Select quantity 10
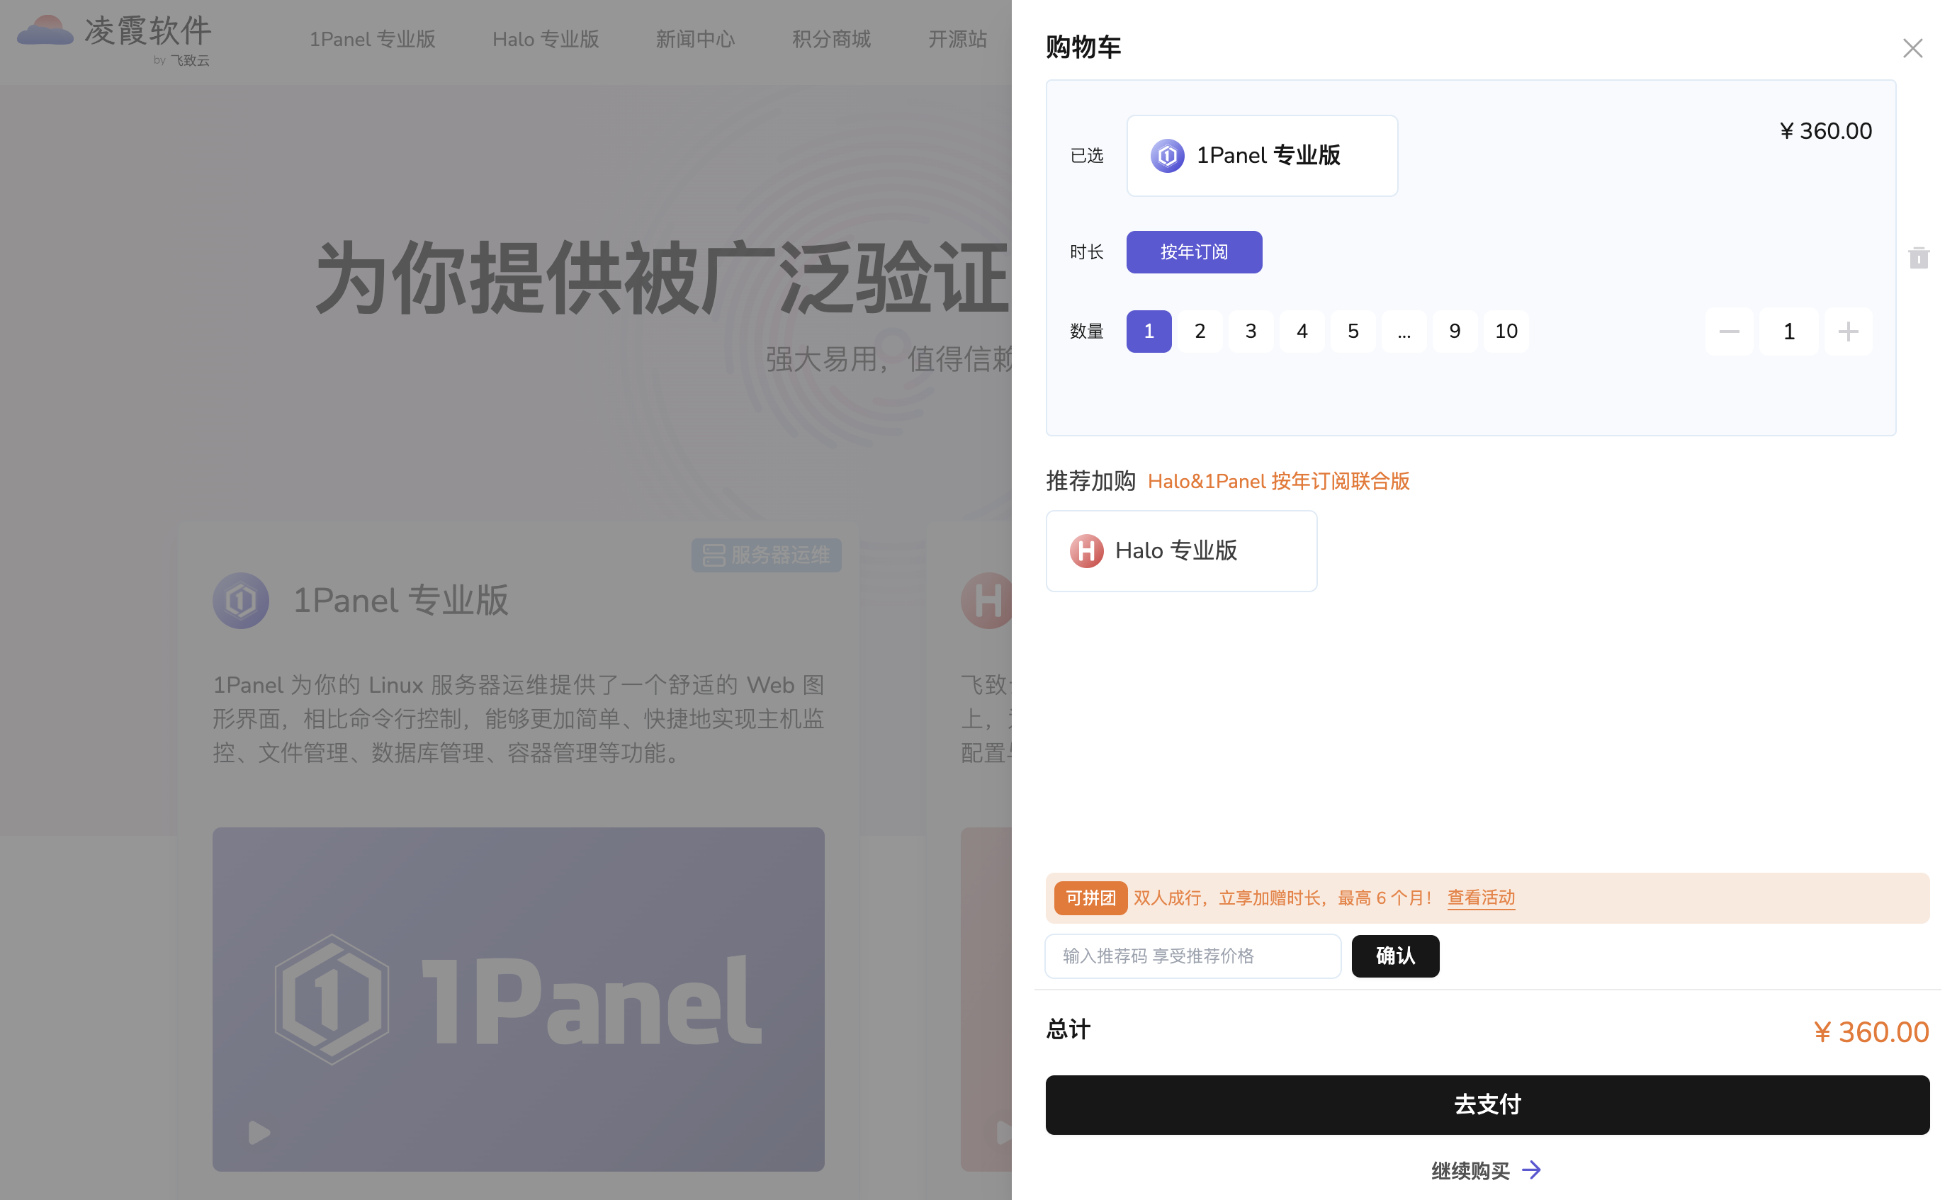1957x1200 pixels. tap(1506, 332)
